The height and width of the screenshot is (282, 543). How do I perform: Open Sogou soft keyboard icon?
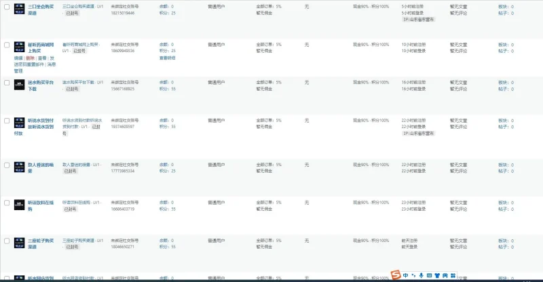(429, 275)
